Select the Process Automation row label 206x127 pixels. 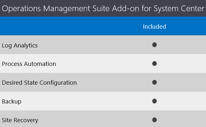(x=29, y=64)
